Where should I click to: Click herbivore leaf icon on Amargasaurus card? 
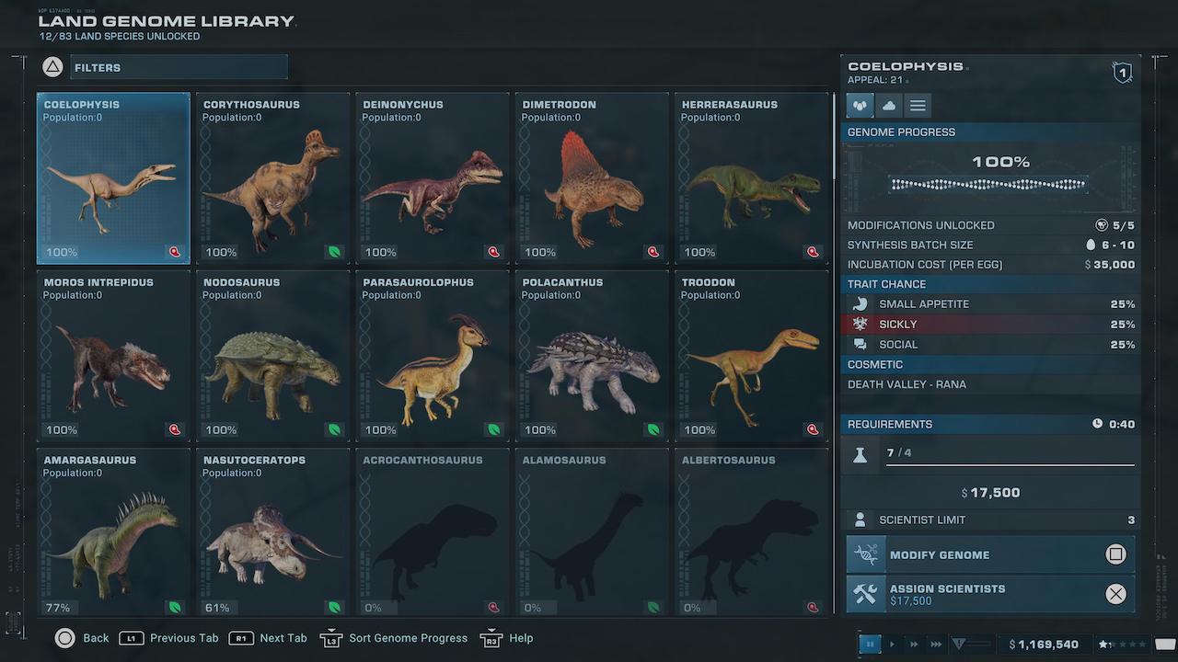point(175,608)
